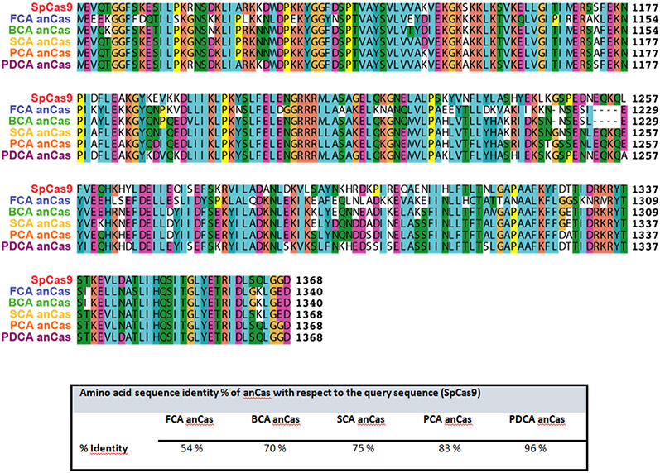660x473 pixels.
Task: Click the 70 % identity cell
Action: [275, 449]
